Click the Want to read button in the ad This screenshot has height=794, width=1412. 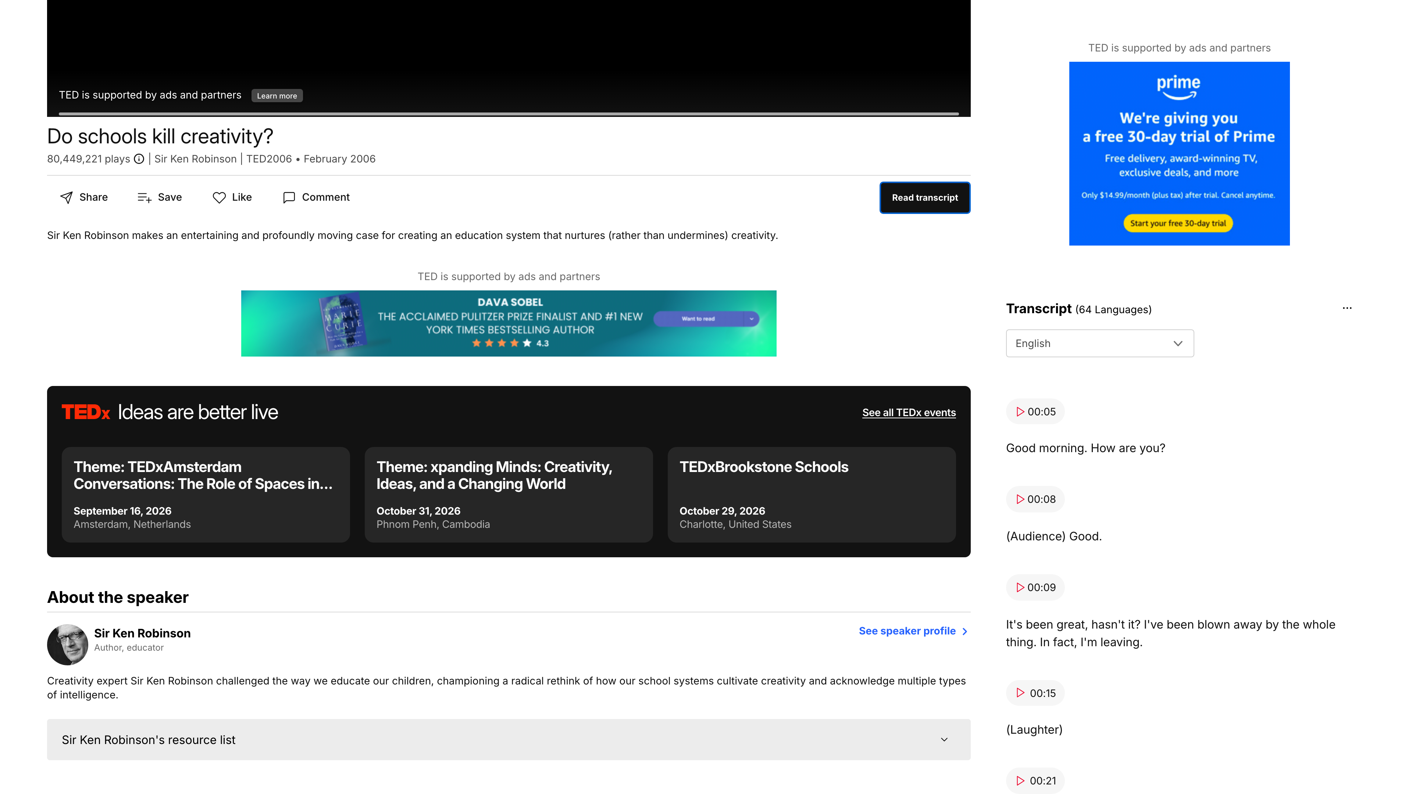tap(698, 319)
